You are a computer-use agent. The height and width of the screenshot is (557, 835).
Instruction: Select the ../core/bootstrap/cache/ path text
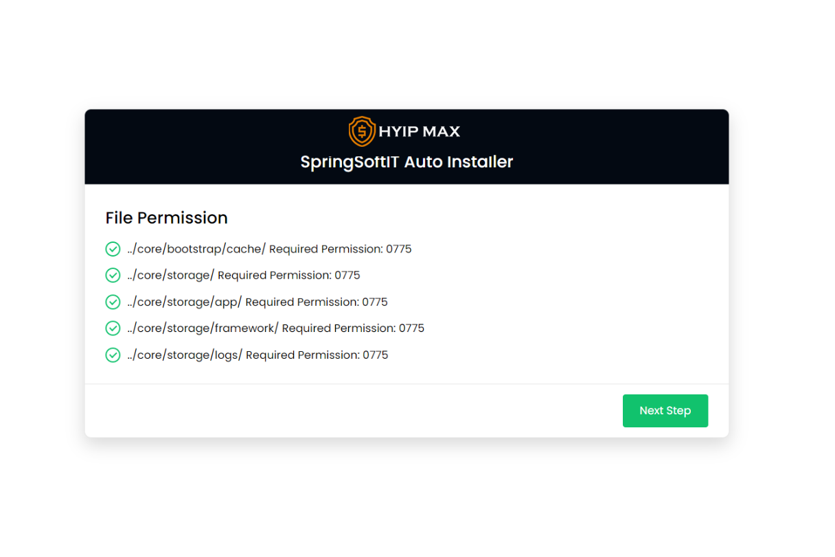click(196, 249)
